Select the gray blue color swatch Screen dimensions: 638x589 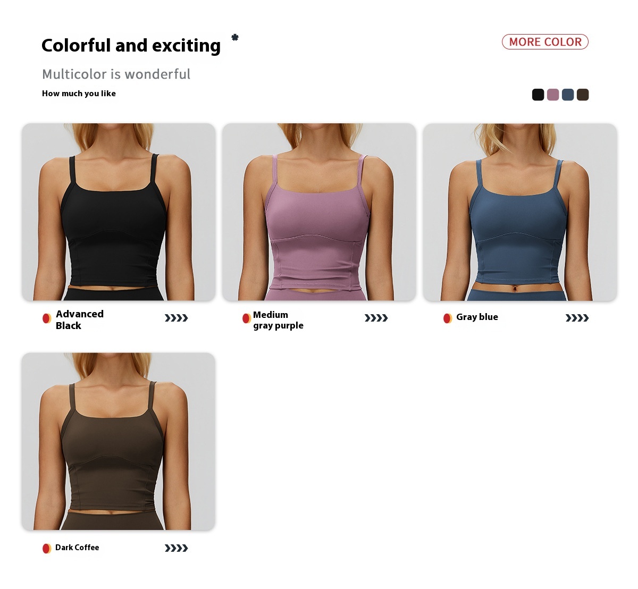click(x=568, y=95)
